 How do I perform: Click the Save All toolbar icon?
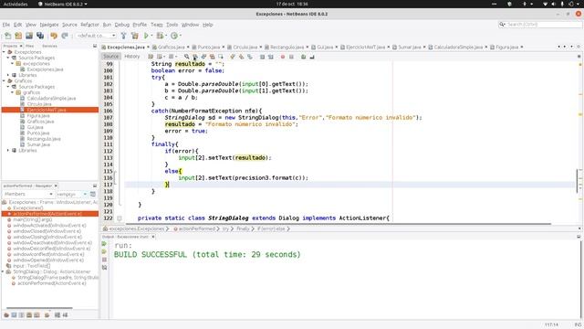click(x=40, y=36)
